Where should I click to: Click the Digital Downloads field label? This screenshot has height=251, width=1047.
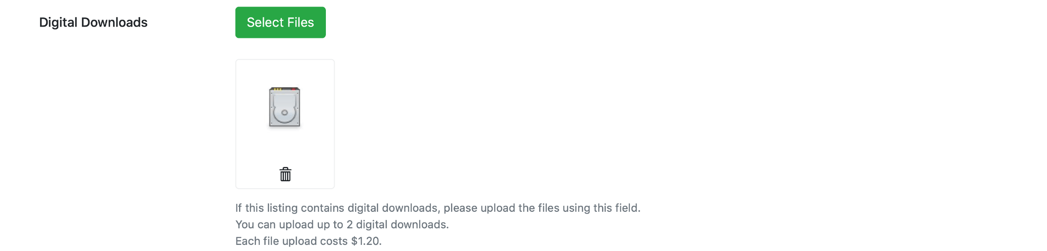93,22
